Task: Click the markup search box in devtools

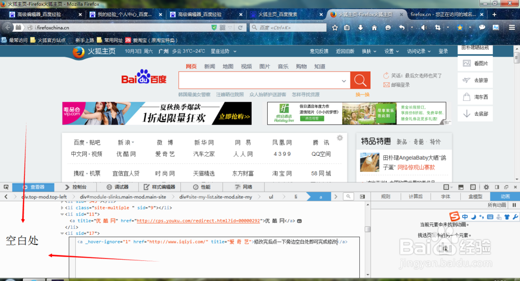Action: (348, 196)
